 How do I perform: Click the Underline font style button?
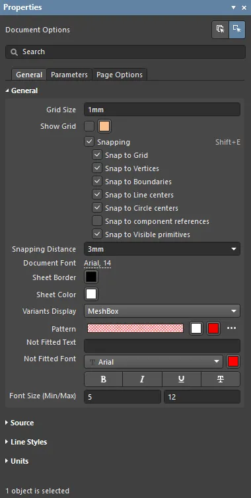pyautogui.click(x=182, y=379)
